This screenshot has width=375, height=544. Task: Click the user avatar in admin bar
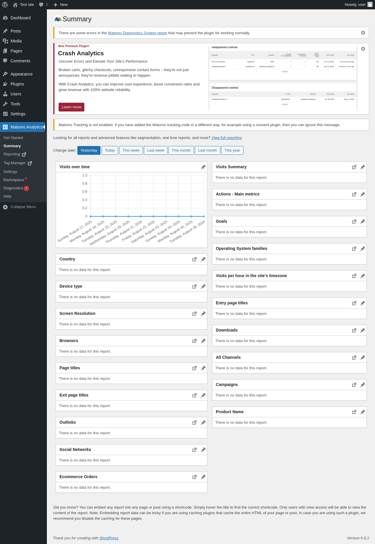(x=370, y=5)
